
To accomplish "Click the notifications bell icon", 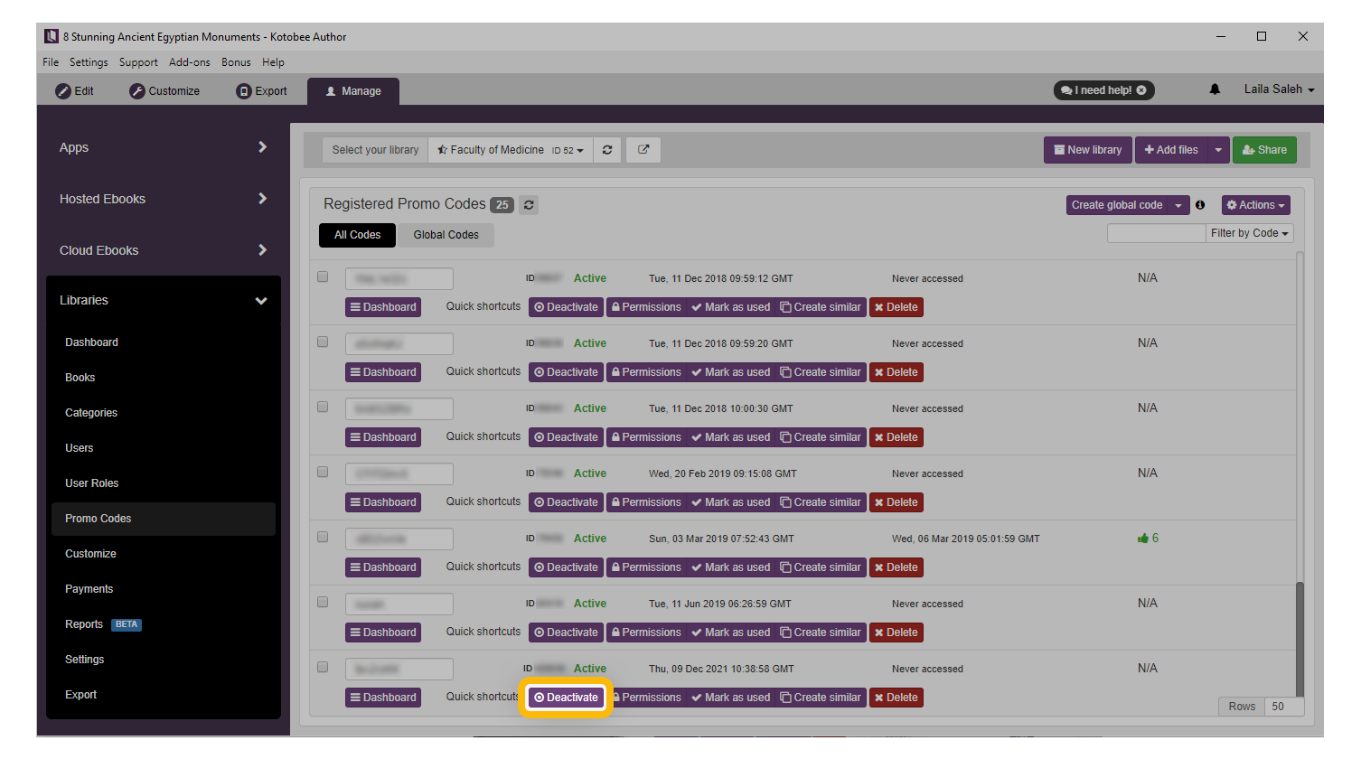I will tap(1215, 89).
